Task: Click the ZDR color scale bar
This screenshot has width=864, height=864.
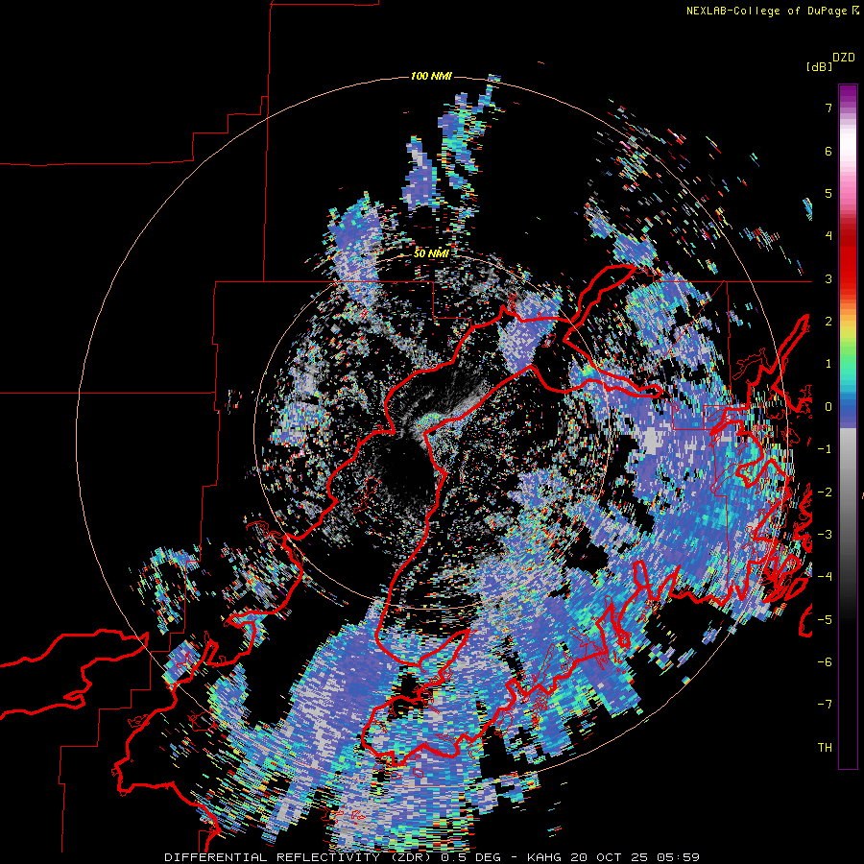Action: click(848, 426)
